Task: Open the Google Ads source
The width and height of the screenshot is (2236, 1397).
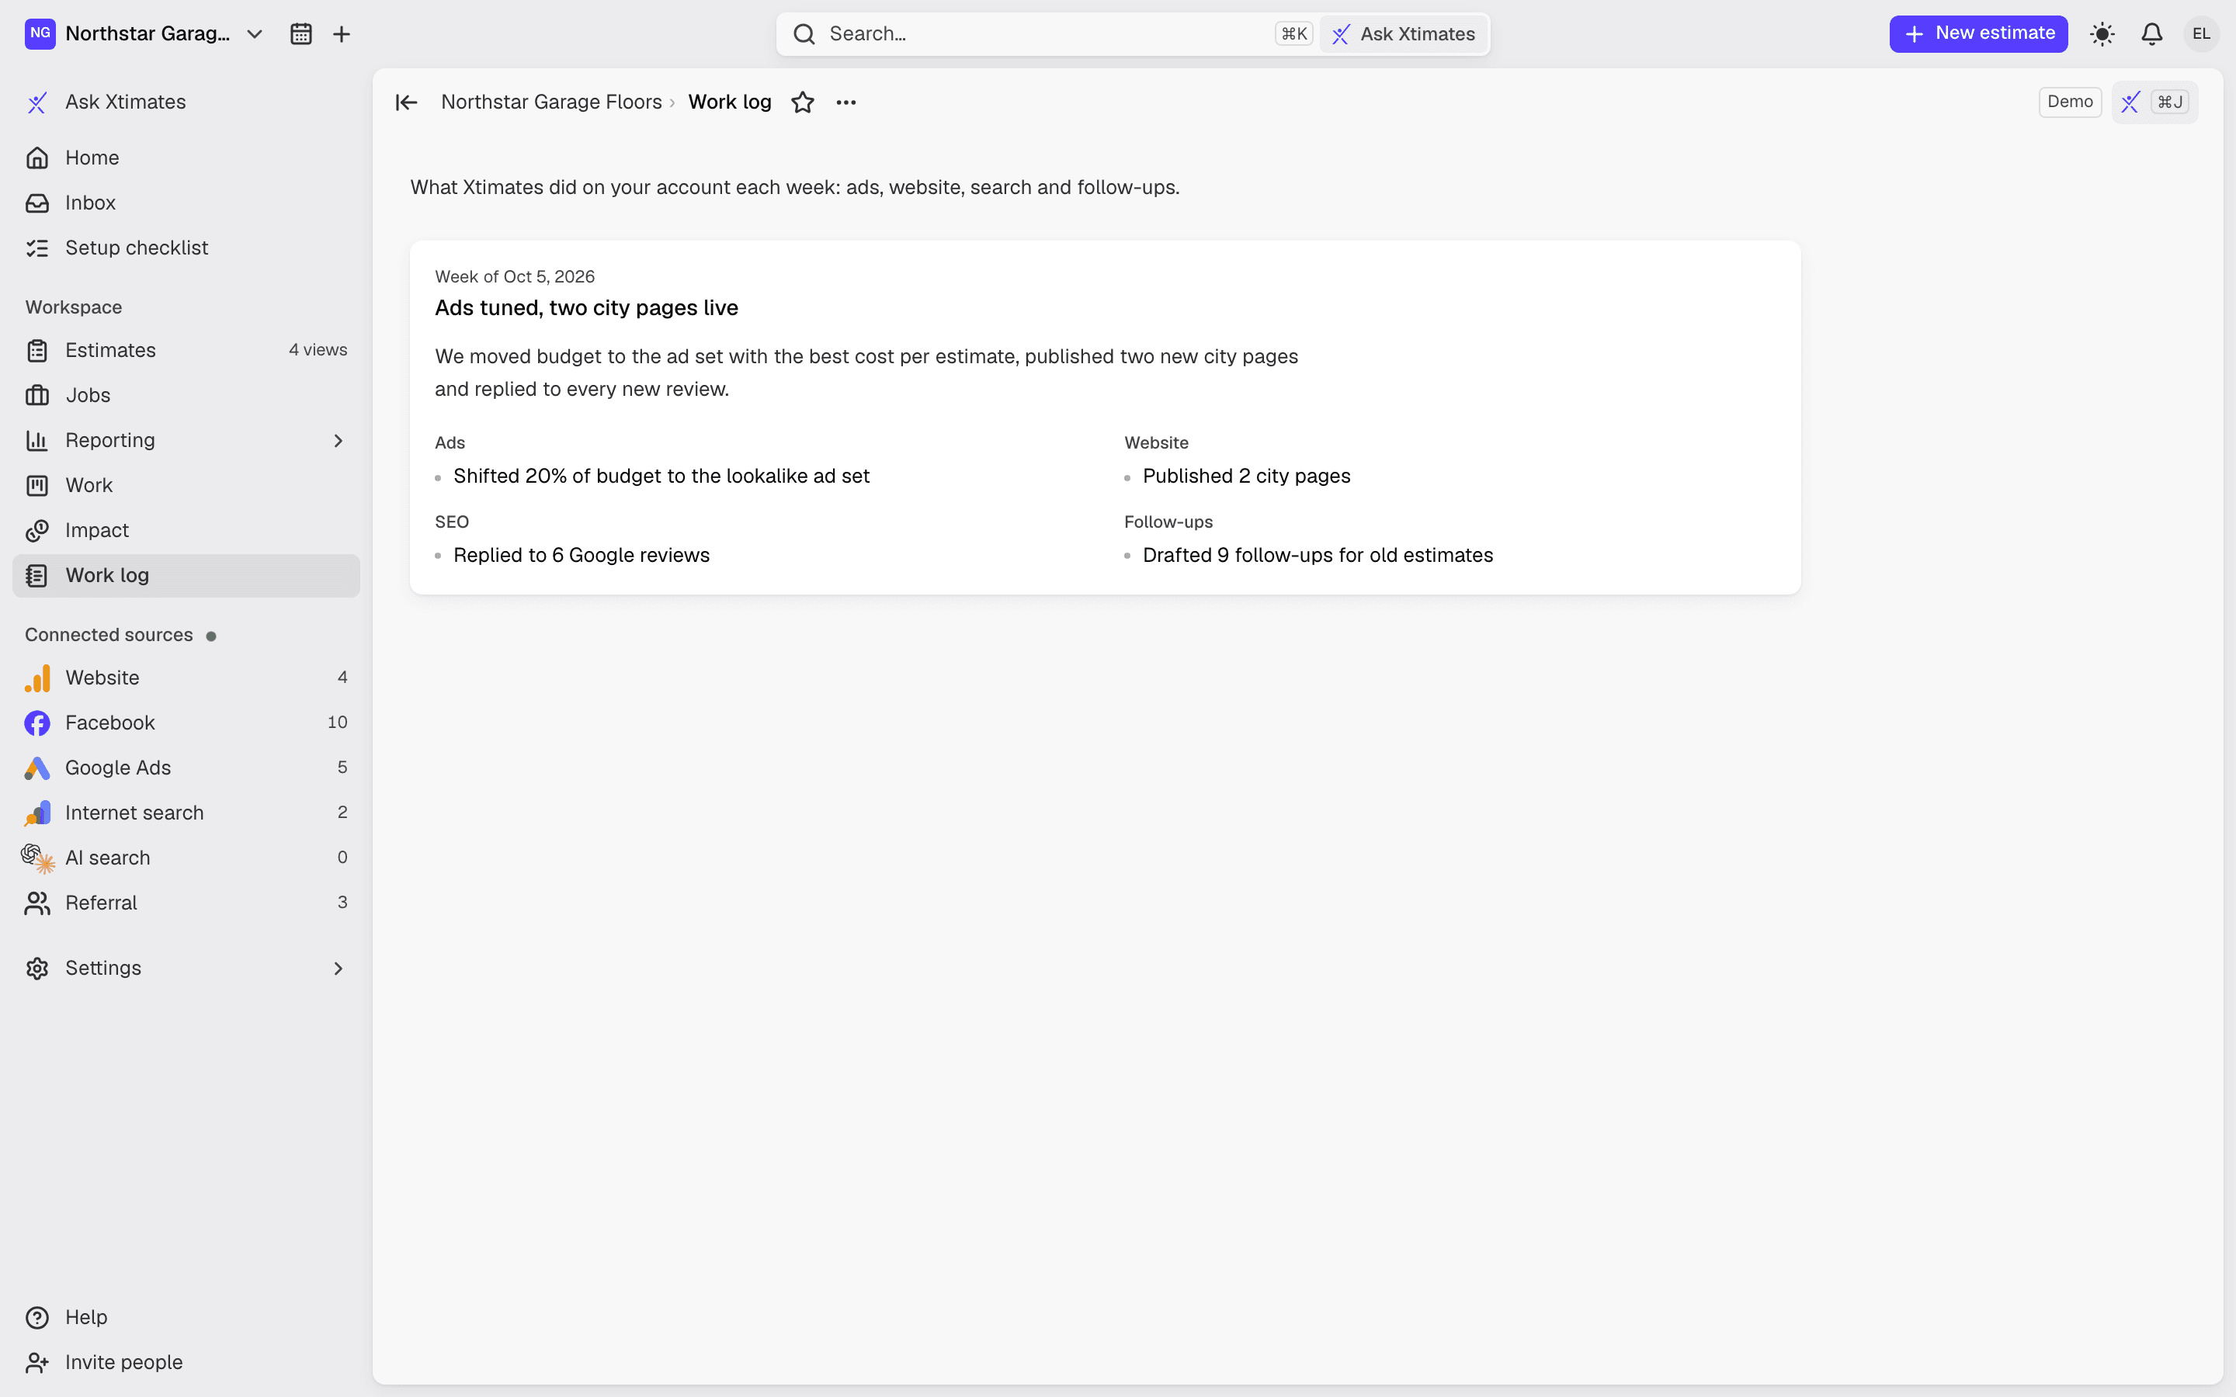Action: [x=186, y=768]
